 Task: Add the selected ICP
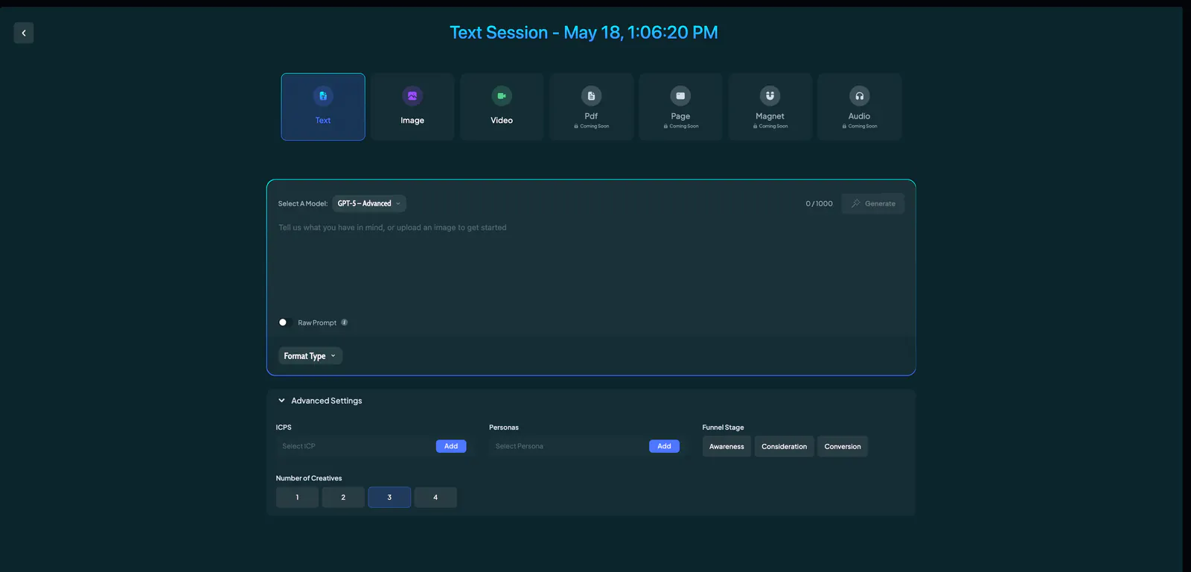pyautogui.click(x=451, y=446)
